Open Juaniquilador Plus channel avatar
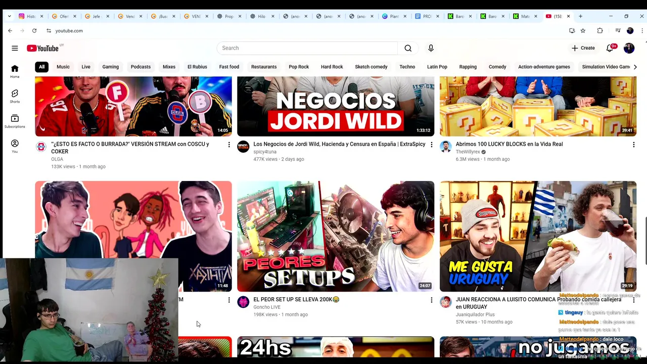 pyautogui.click(x=445, y=302)
